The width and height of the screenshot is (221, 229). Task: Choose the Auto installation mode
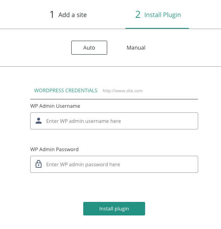pyautogui.click(x=89, y=48)
